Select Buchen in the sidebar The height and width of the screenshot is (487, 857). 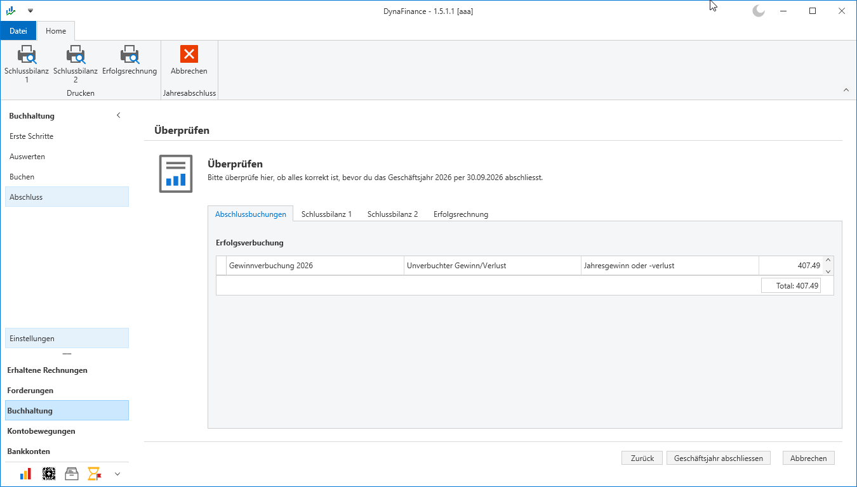[x=67, y=177]
